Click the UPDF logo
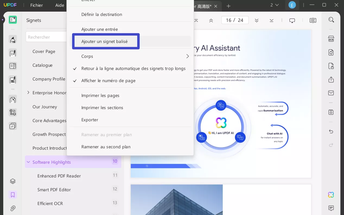 click(x=10, y=5)
